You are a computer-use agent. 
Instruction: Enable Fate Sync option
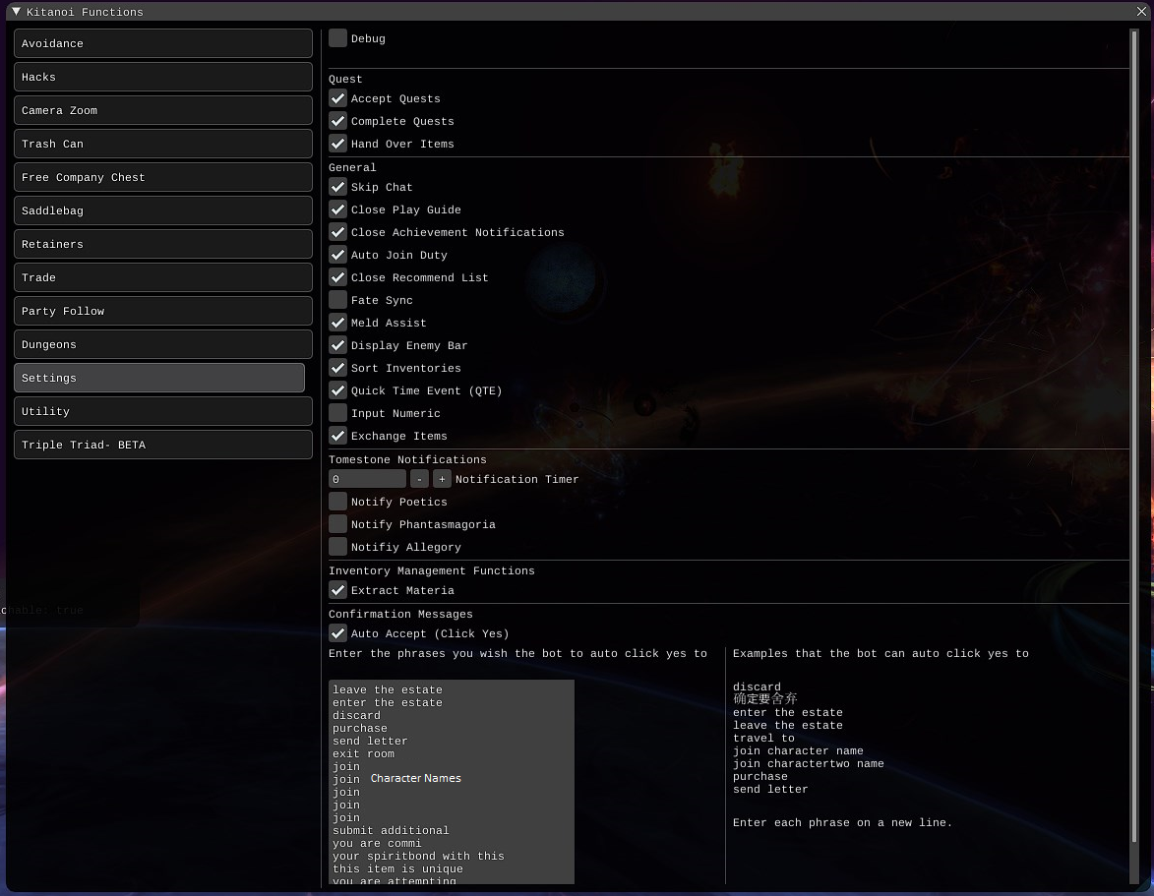tap(338, 300)
